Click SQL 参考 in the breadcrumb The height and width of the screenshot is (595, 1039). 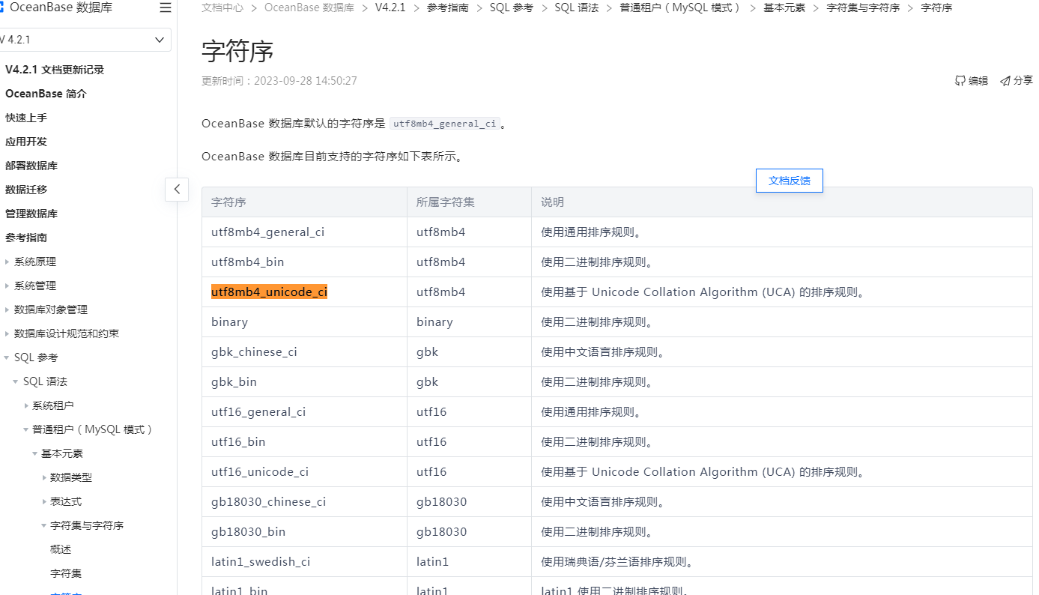tap(512, 7)
